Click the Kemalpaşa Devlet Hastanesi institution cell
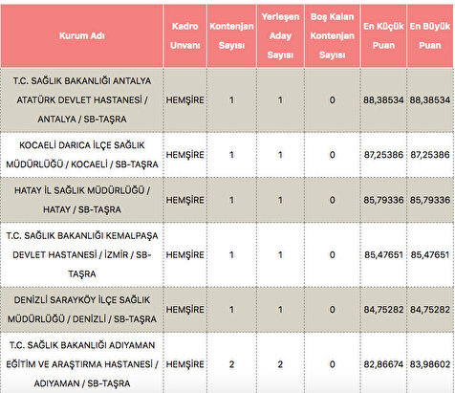The image size is (455, 393). (x=82, y=254)
